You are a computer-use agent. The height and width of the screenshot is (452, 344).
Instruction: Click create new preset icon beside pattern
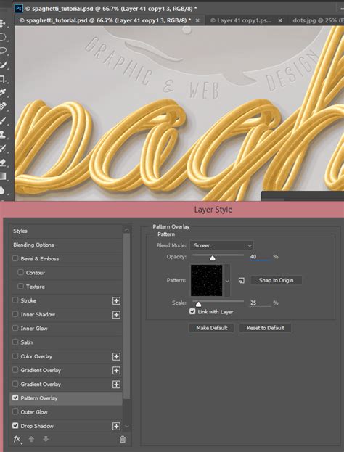coord(242,281)
